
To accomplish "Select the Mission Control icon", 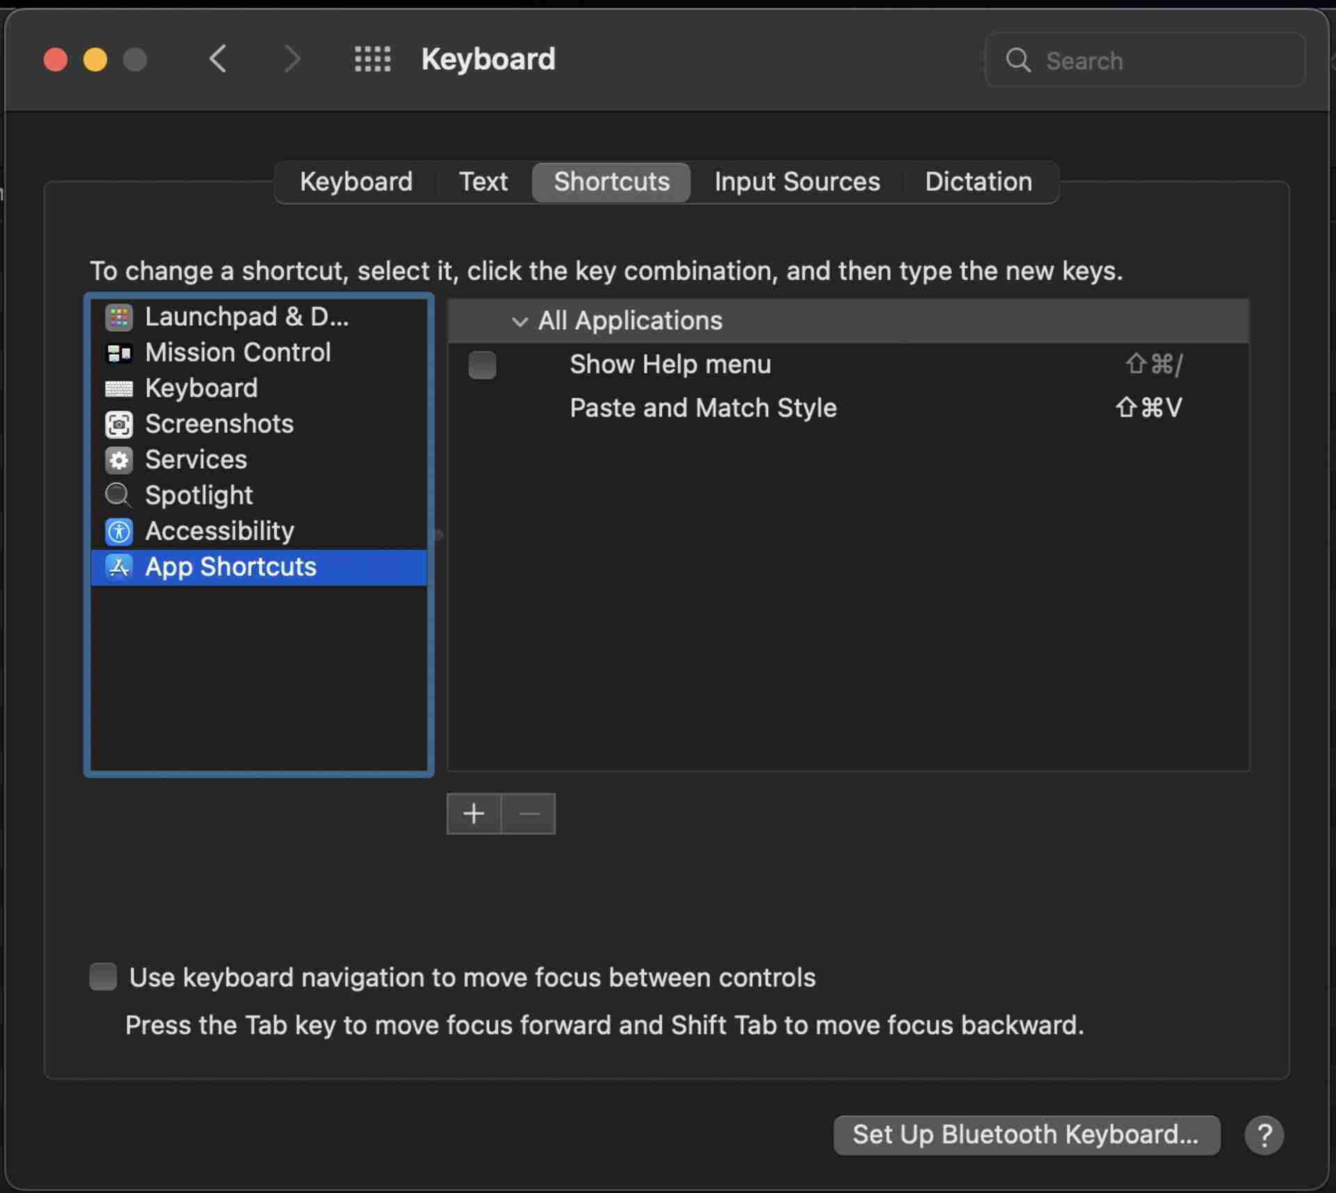I will coord(118,351).
